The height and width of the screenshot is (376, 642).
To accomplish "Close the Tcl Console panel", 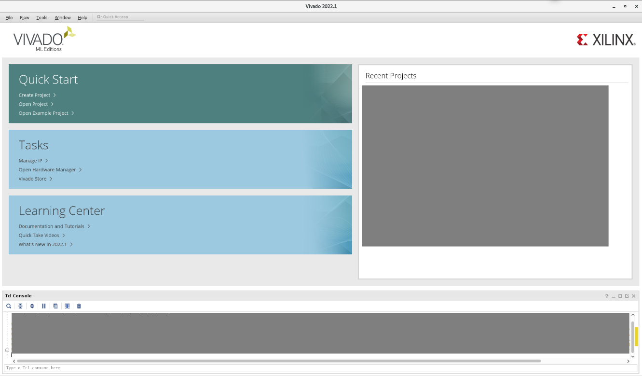I will tap(634, 296).
